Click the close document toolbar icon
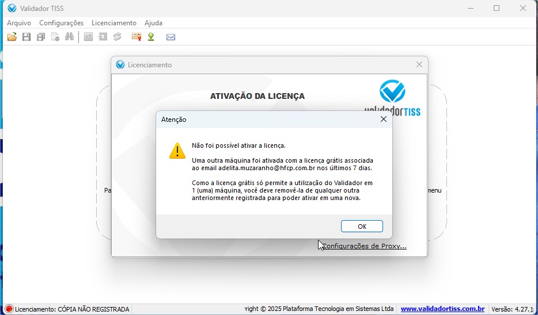Image resolution: width=538 pixels, height=315 pixels. tap(55, 37)
